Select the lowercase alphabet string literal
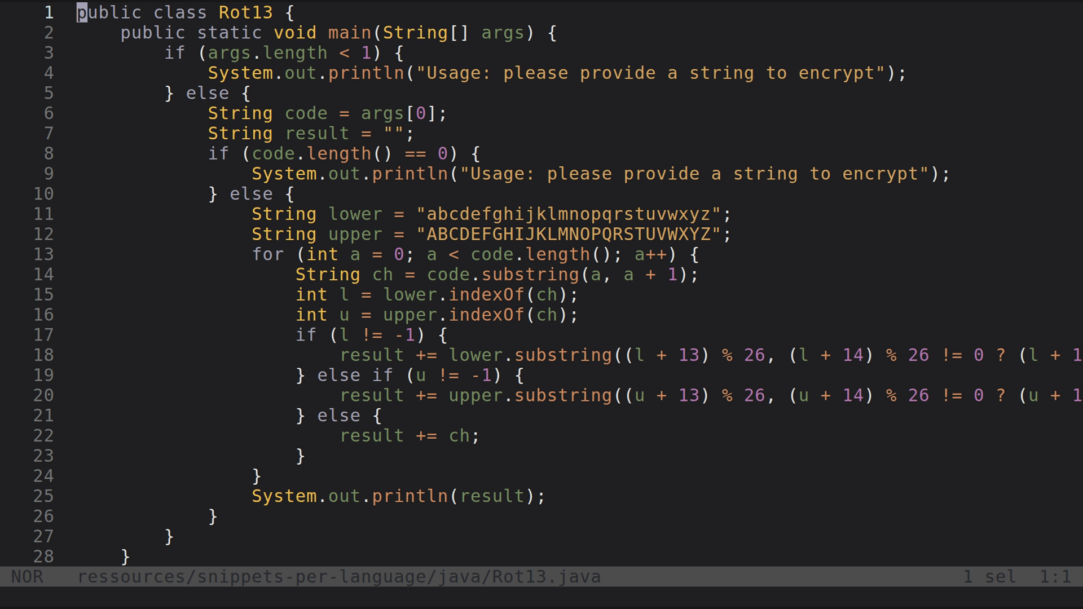This screenshot has width=1083, height=609. pos(573,214)
